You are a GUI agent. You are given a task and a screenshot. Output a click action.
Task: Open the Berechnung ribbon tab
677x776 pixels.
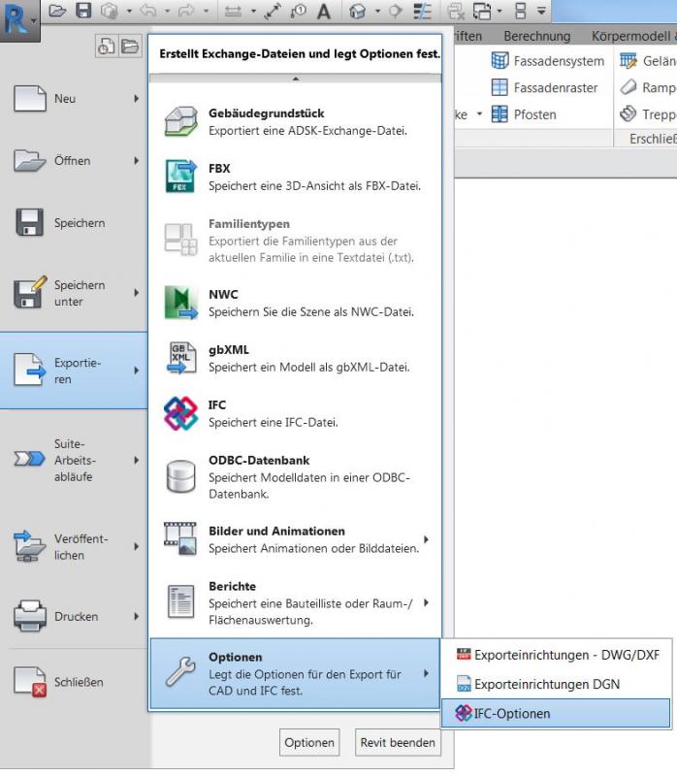[536, 36]
